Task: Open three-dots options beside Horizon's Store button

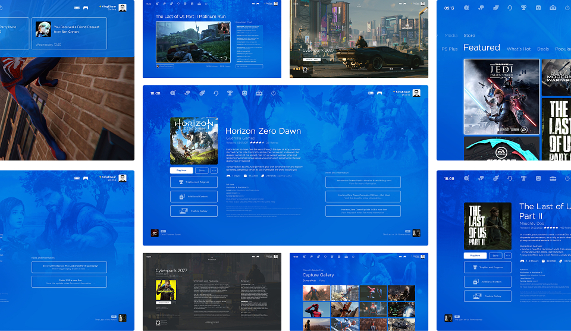Action: [x=214, y=170]
